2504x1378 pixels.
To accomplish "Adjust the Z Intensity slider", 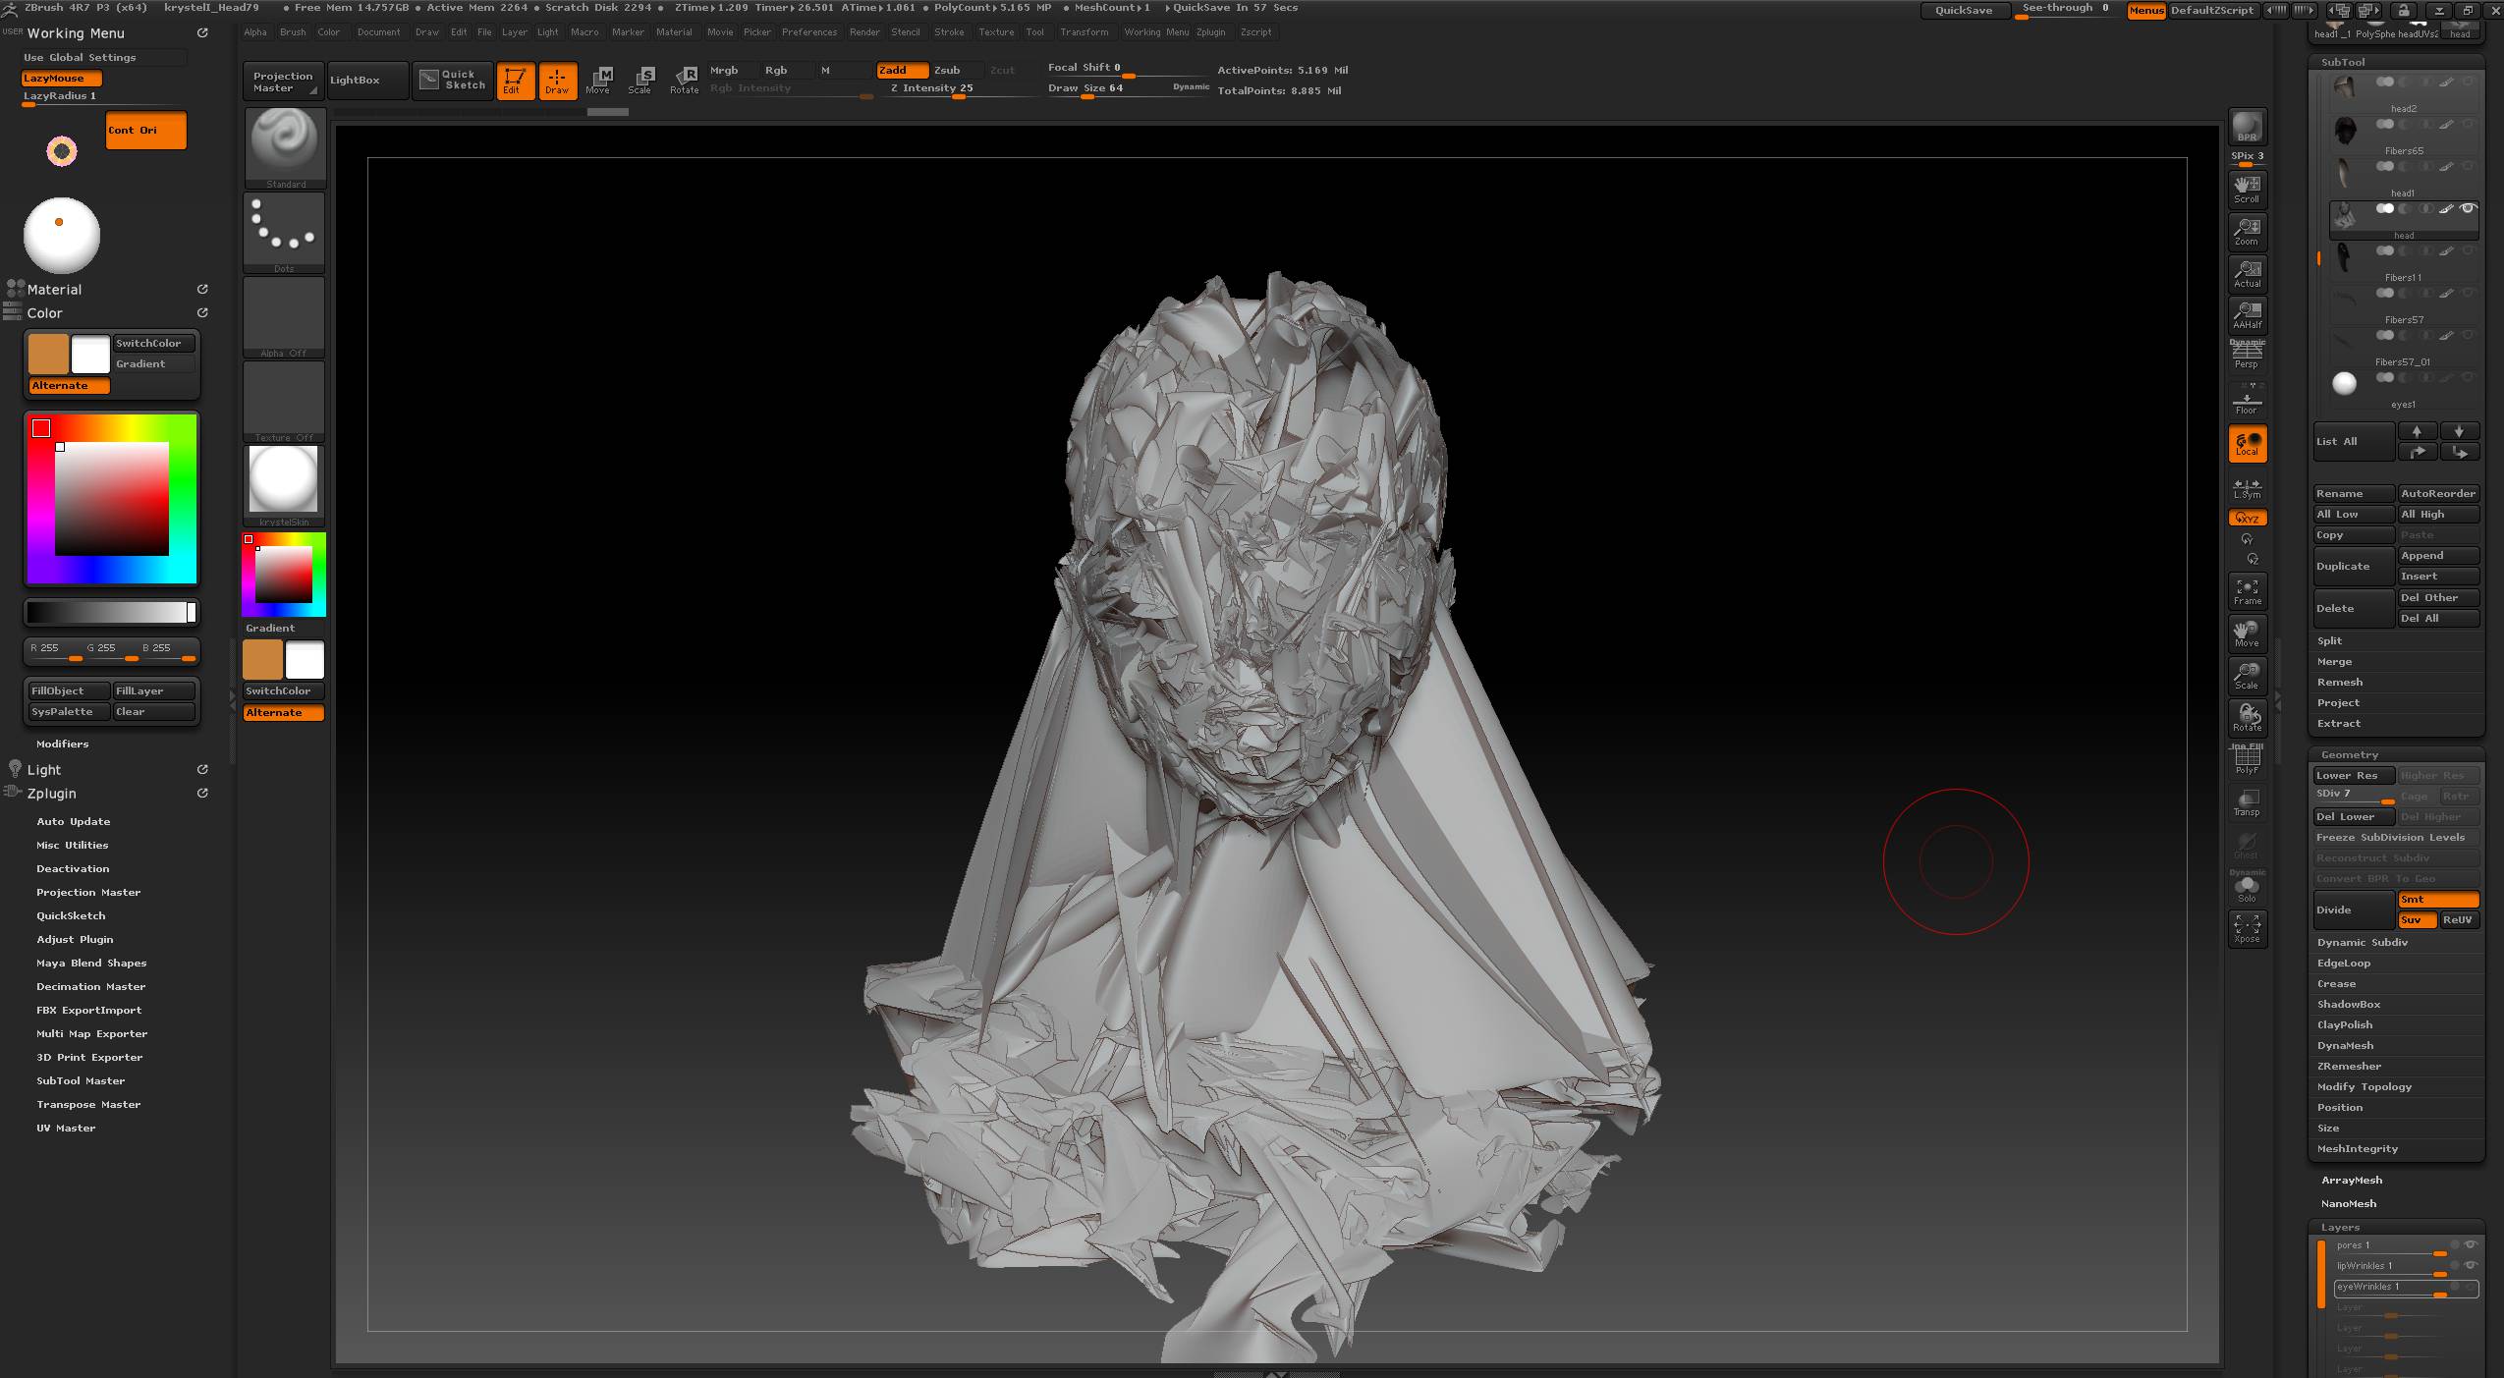I will [957, 88].
